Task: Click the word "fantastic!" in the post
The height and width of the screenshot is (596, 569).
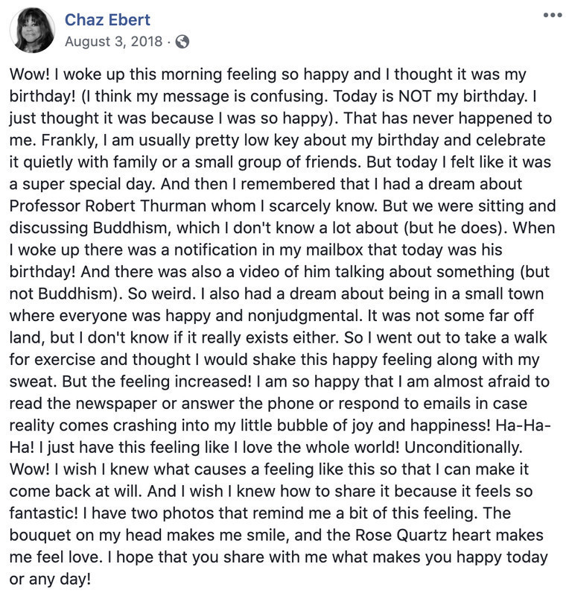Action: [44, 513]
